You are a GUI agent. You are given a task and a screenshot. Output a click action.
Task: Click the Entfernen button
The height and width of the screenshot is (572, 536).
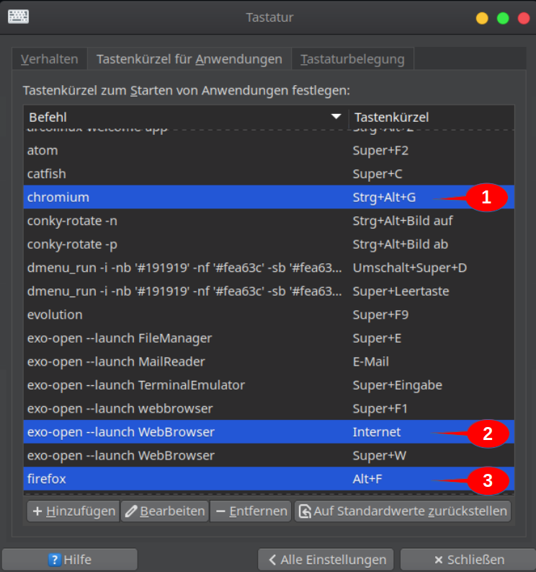coord(251,511)
